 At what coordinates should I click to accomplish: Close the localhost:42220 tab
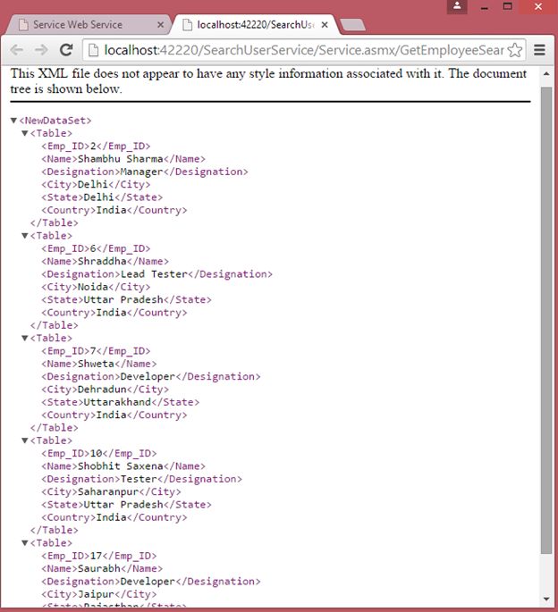click(325, 25)
